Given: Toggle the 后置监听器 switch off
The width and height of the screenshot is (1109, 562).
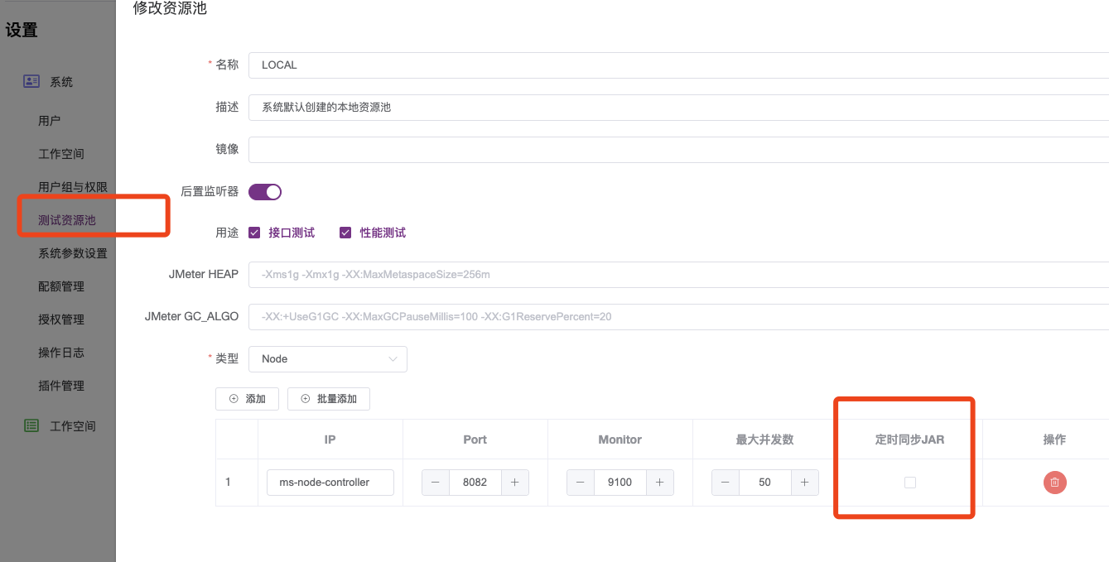Looking at the screenshot, I should [x=264, y=191].
